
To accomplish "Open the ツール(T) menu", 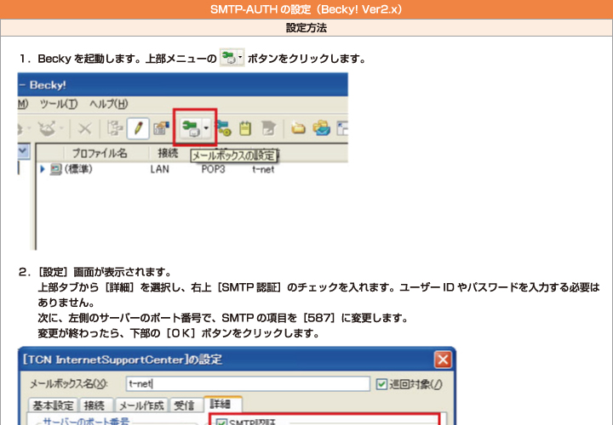I will click(x=59, y=105).
